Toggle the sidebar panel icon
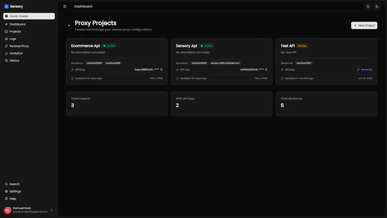The height and width of the screenshot is (218, 387). click(x=65, y=6)
